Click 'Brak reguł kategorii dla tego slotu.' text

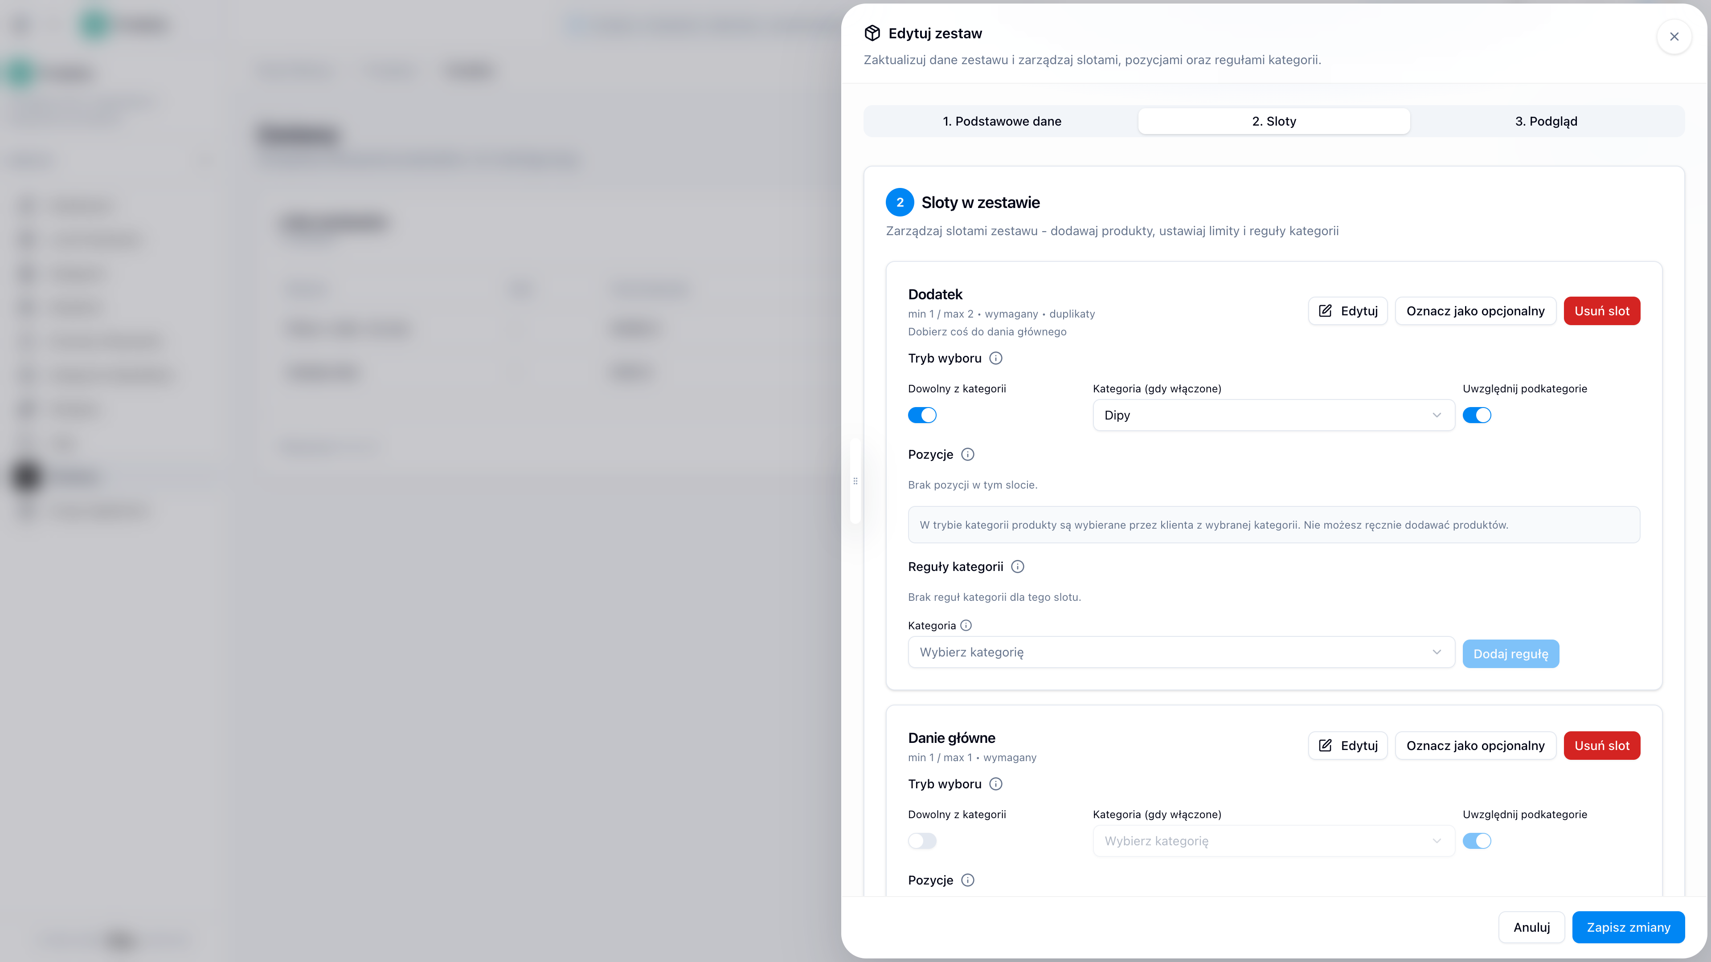tap(995, 598)
